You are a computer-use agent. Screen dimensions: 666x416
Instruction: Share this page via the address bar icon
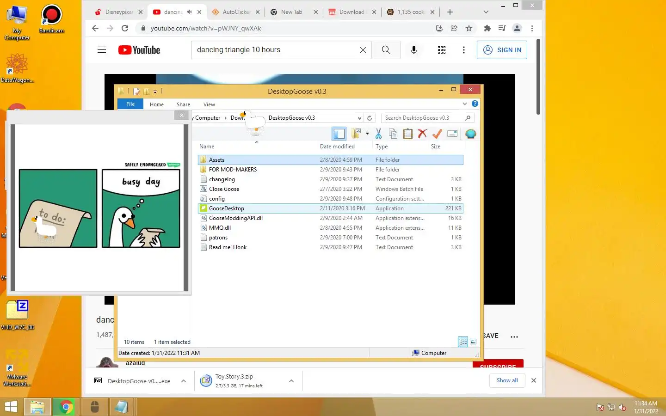[x=454, y=28]
